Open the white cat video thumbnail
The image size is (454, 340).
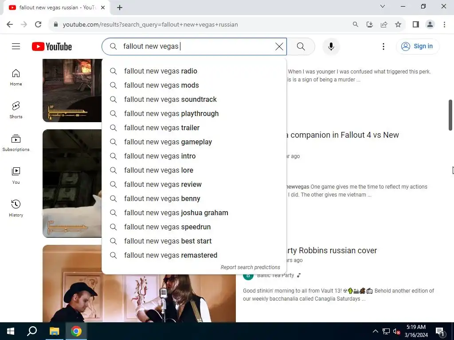tap(72, 183)
